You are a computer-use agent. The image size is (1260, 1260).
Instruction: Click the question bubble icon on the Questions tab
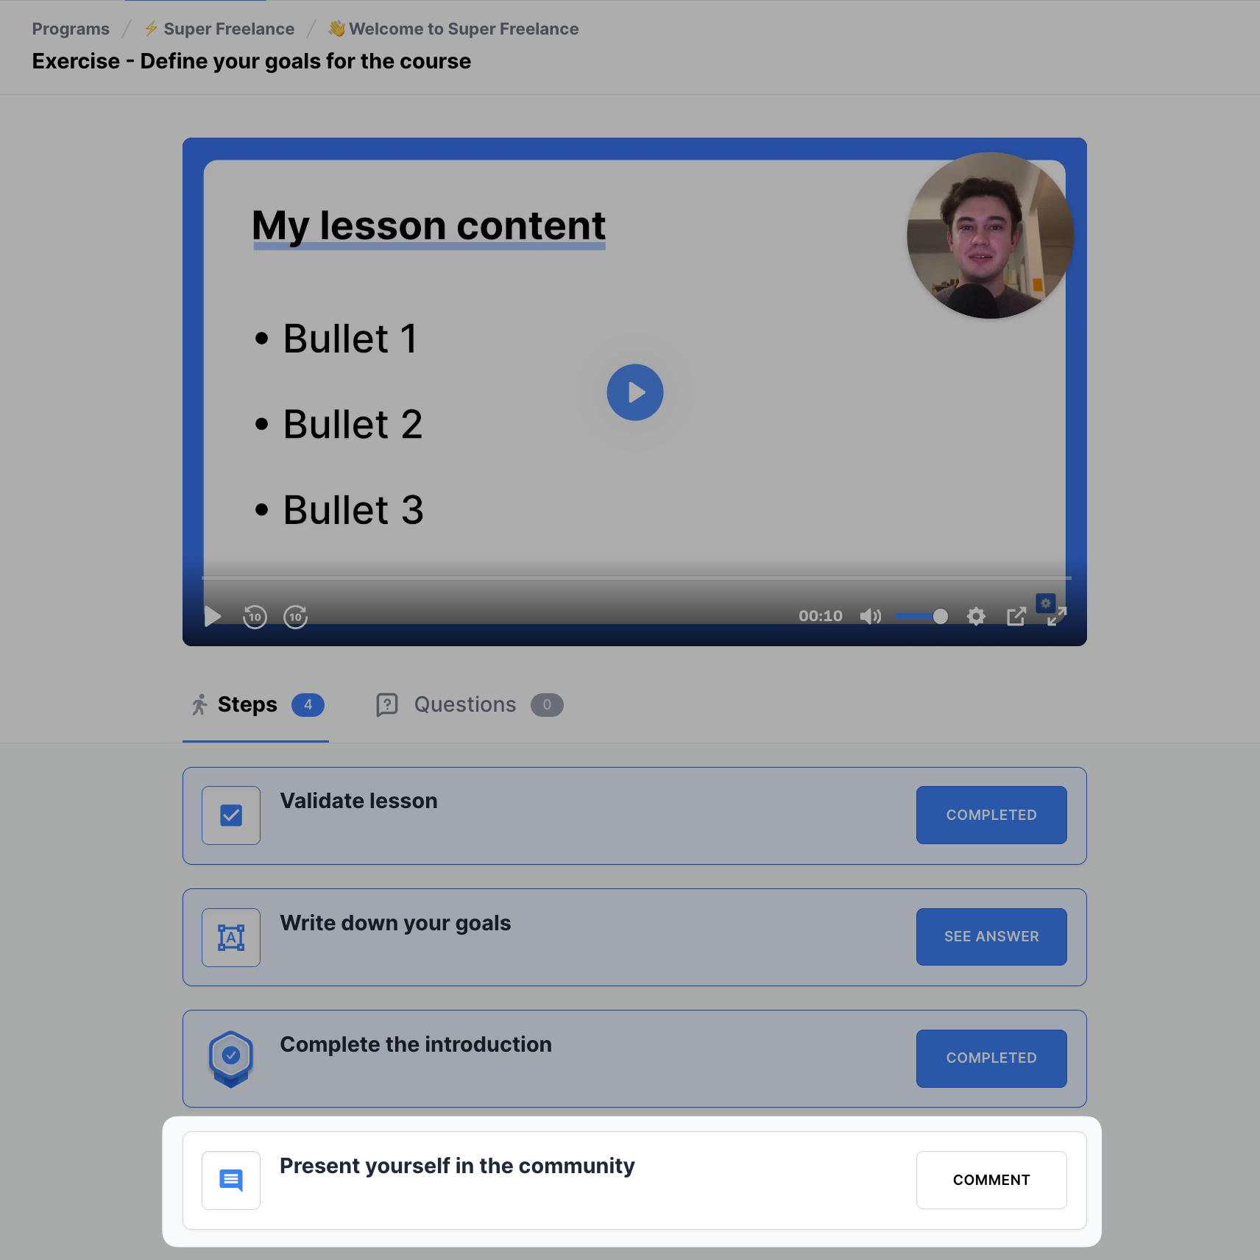coord(387,705)
